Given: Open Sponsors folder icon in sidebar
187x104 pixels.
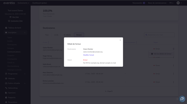Looking at the screenshot, I should pos(6,93).
